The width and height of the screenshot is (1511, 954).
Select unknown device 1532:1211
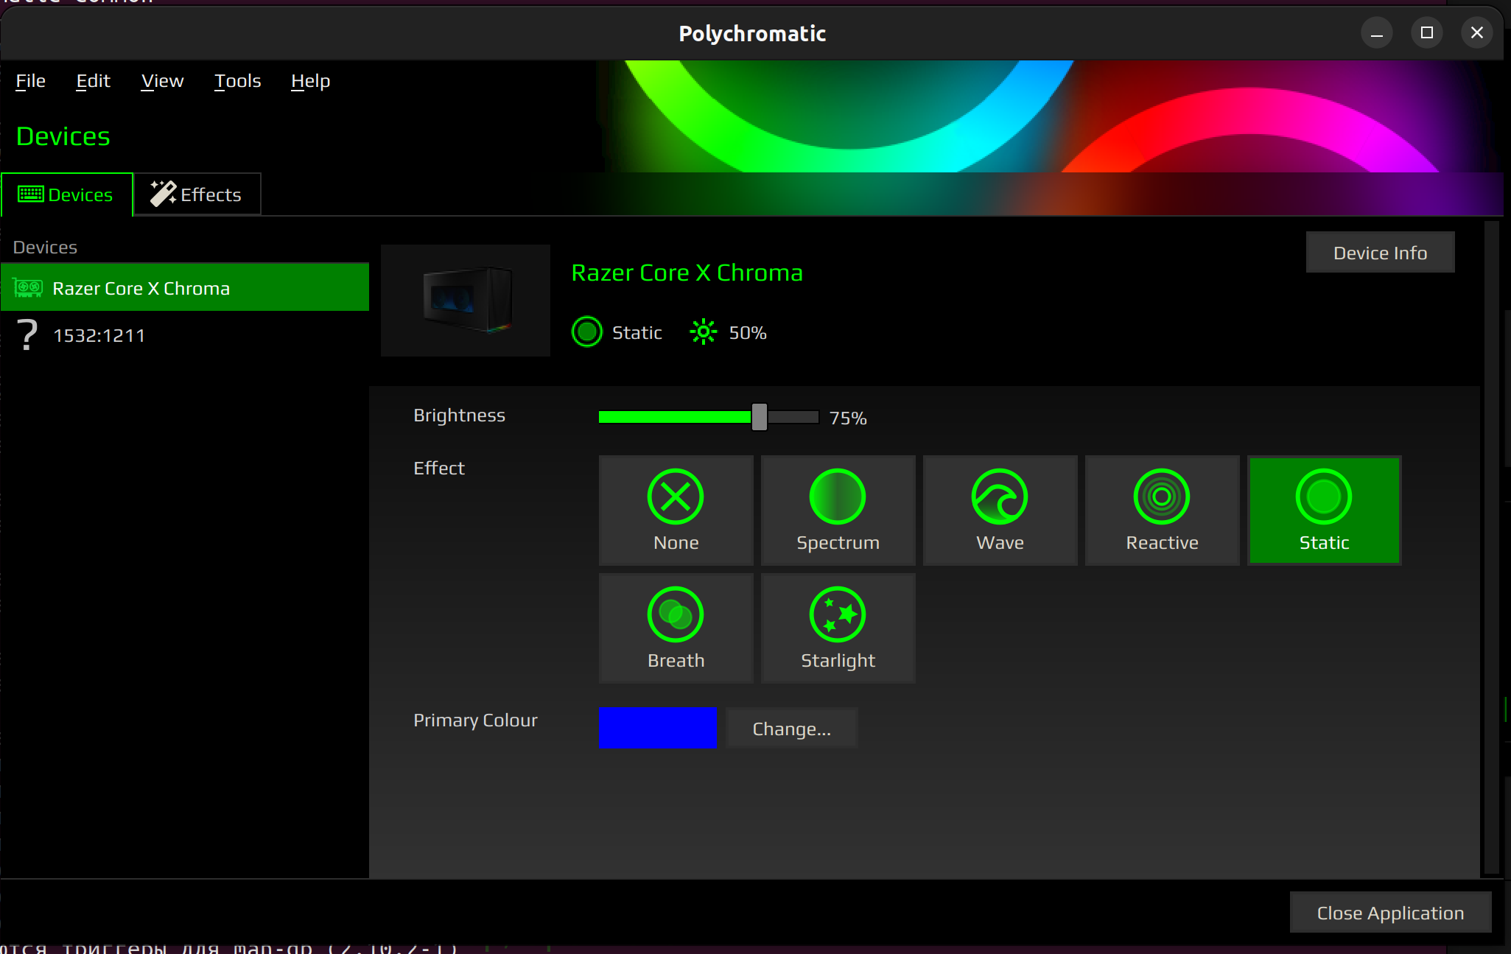click(99, 336)
